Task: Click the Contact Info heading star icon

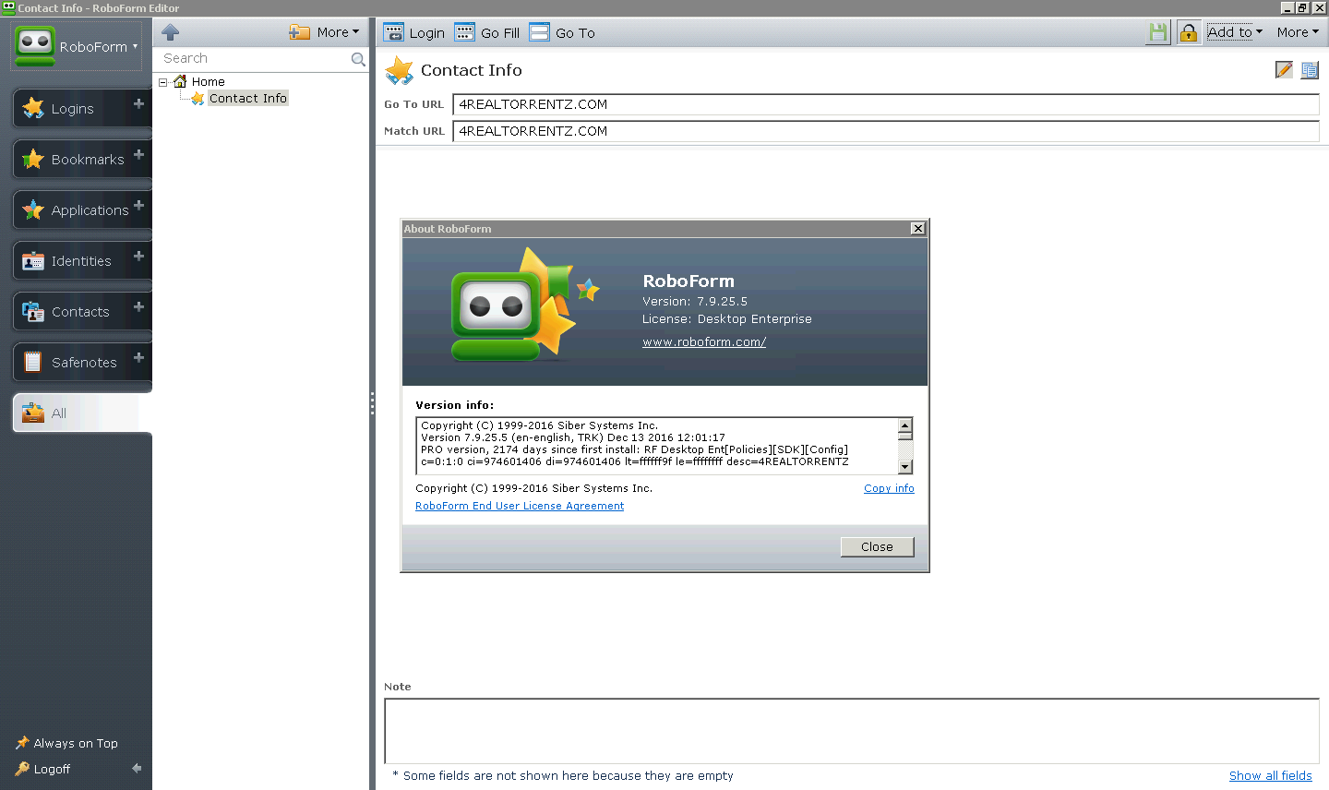Action: pyautogui.click(x=400, y=71)
